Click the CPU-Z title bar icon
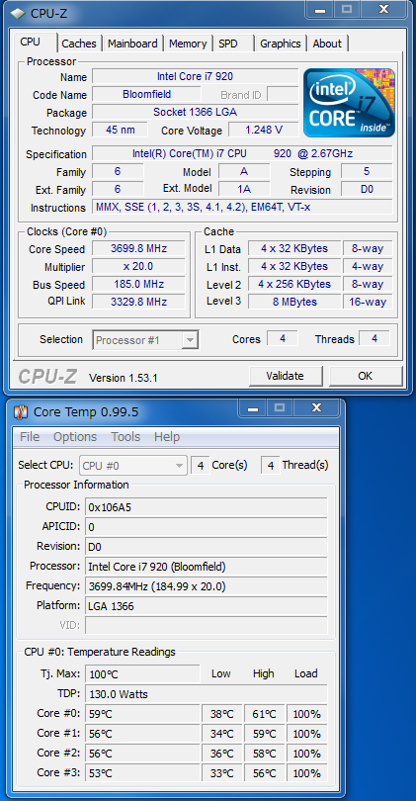 coord(18,13)
